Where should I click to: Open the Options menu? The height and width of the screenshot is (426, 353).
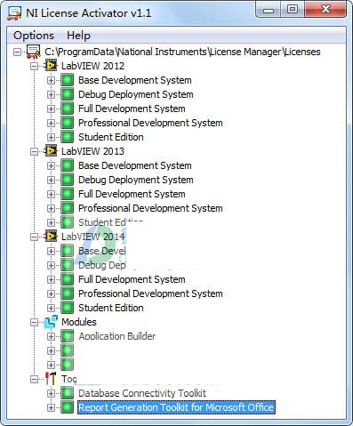34,36
